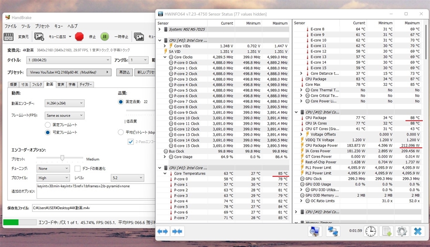The width and height of the screenshot is (430, 247).
Task: Open the チューニング None dropdown
Action: click(x=53, y=168)
